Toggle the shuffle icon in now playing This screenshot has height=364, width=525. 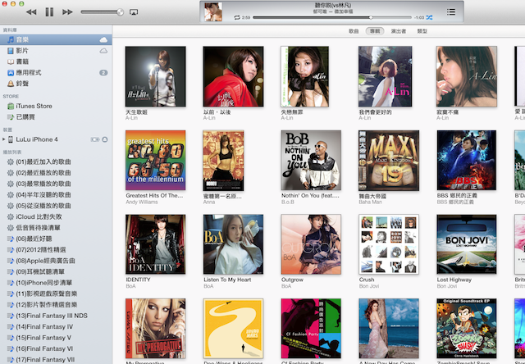click(429, 17)
